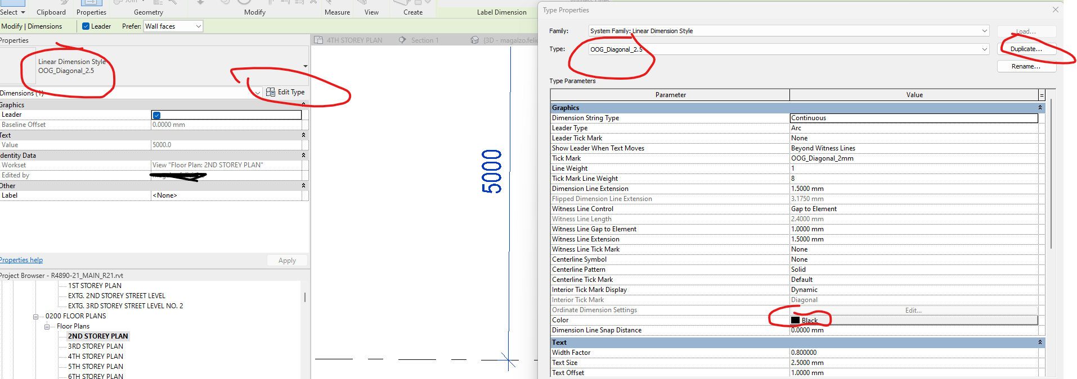This screenshot has width=1077, height=379.
Task: Close the Type Properties dialog
Action: point(1056,10)
